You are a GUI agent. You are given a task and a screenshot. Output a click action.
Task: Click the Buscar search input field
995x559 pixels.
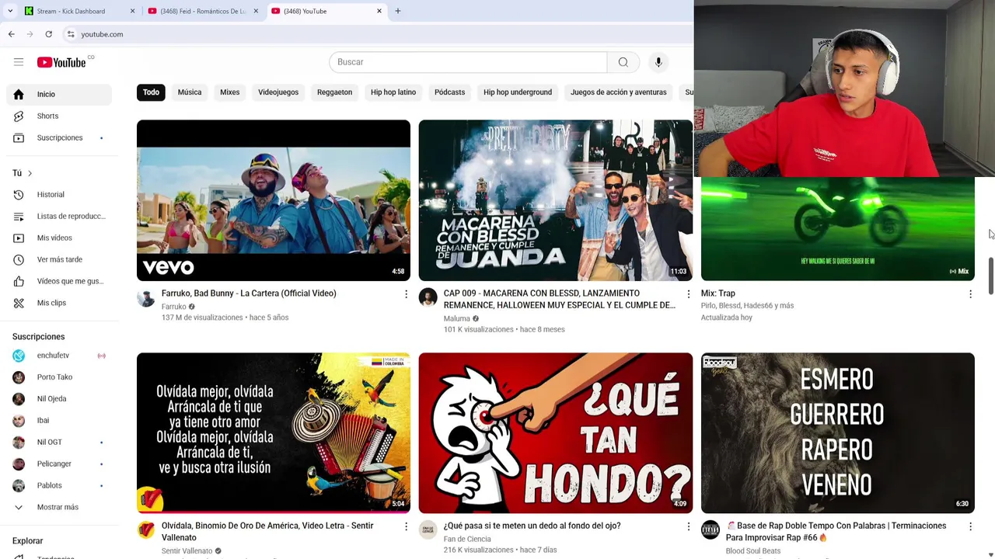point(468,62)
